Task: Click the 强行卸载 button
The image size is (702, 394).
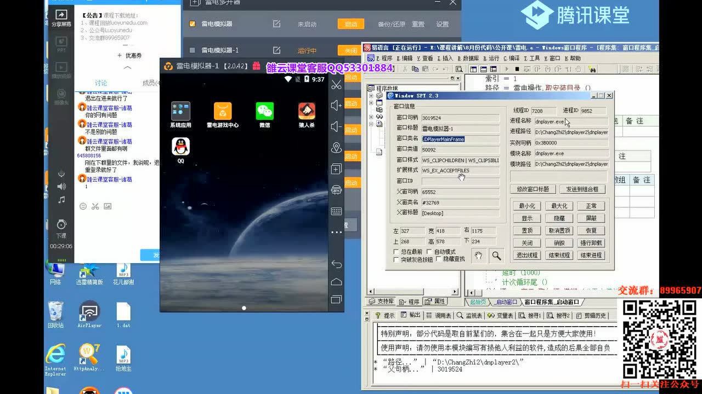Action: [x=591, y=242]
